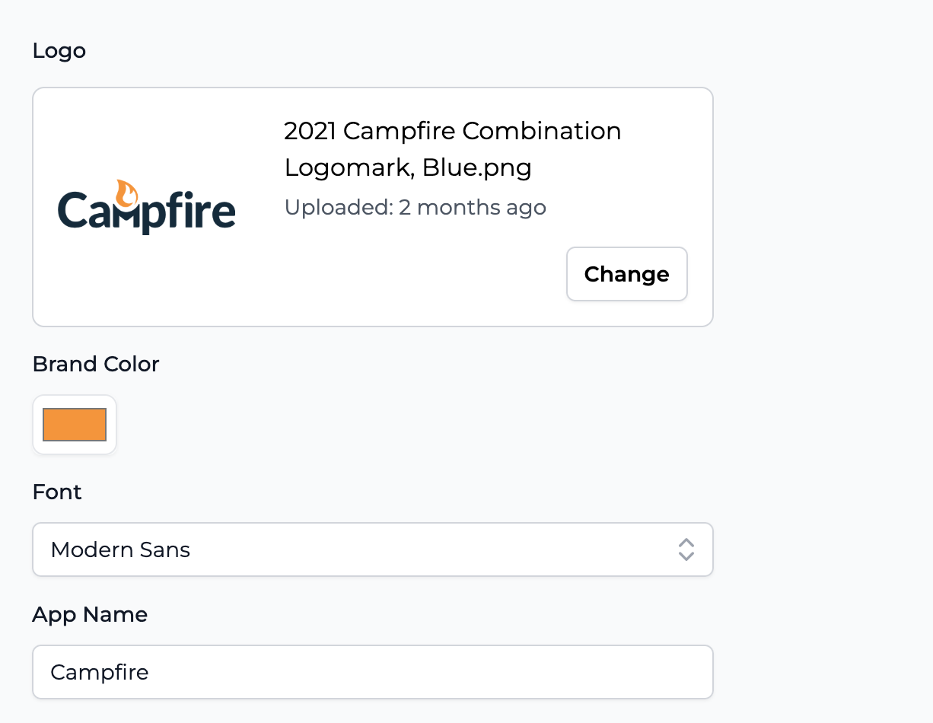Click the downward arrow of the Font chevron

pyautogui.click(x=686, y=556)
